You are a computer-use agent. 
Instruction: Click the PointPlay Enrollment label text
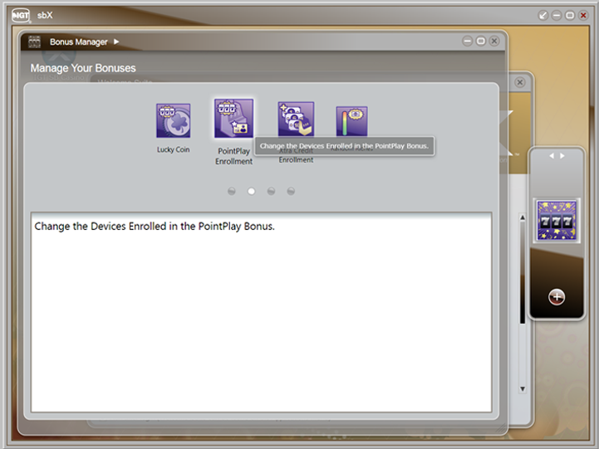coord(233,156)
